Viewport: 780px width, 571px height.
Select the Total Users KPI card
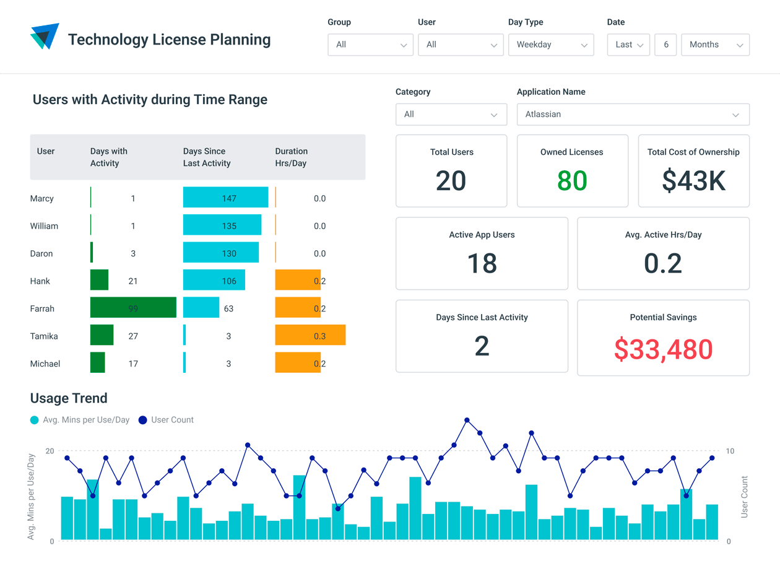click(x=451, y=171)
